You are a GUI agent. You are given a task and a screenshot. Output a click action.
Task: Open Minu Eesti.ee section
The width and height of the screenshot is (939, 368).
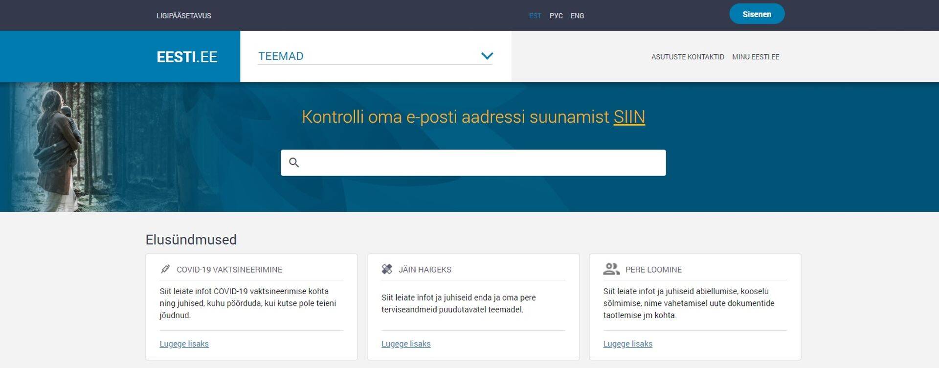tap(756, 57)
